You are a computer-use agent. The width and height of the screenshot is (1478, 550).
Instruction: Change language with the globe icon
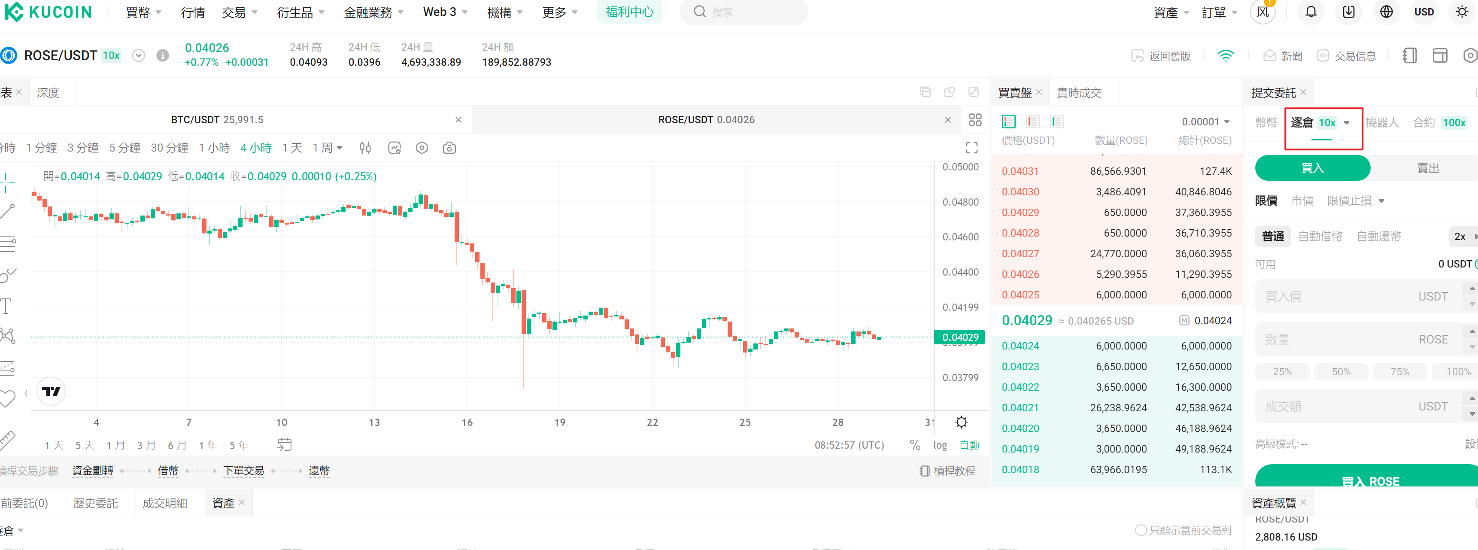click(x=1386, y=12)
